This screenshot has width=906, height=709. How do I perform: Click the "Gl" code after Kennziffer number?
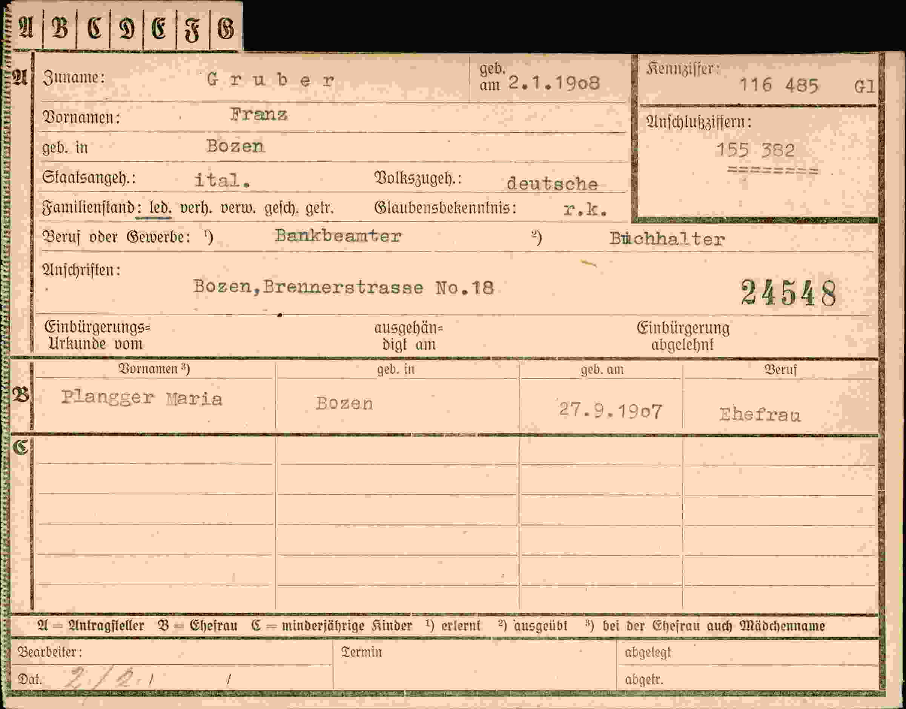click(865, 87)
